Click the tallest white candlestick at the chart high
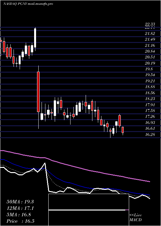Screen dimensions: 161x226 [35, 38]
